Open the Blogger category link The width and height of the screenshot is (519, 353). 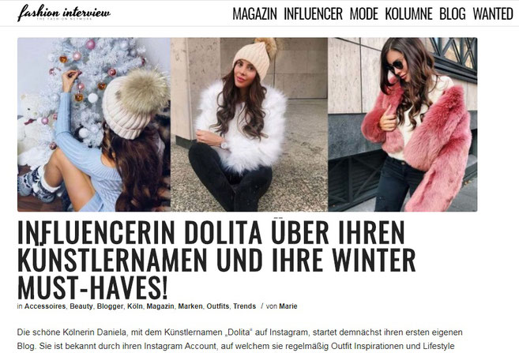[110, 306]
